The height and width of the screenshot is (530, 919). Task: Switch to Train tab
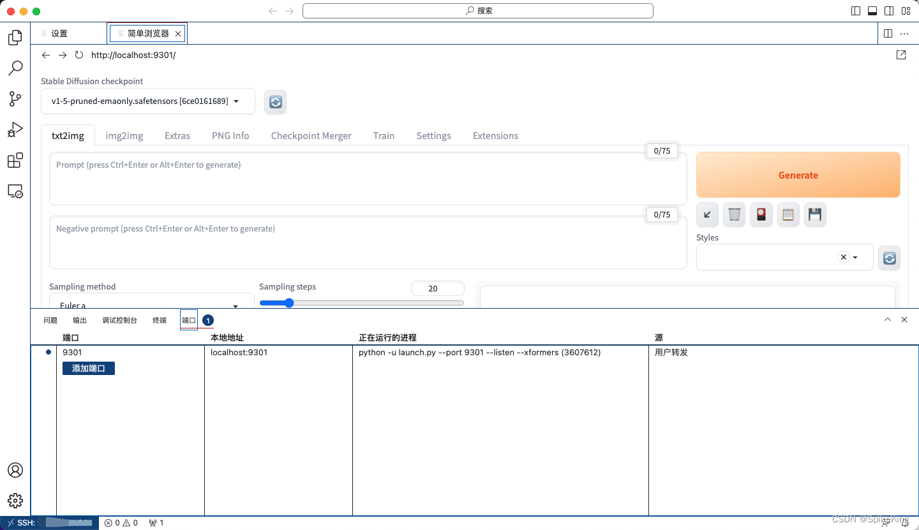[384, 136]
